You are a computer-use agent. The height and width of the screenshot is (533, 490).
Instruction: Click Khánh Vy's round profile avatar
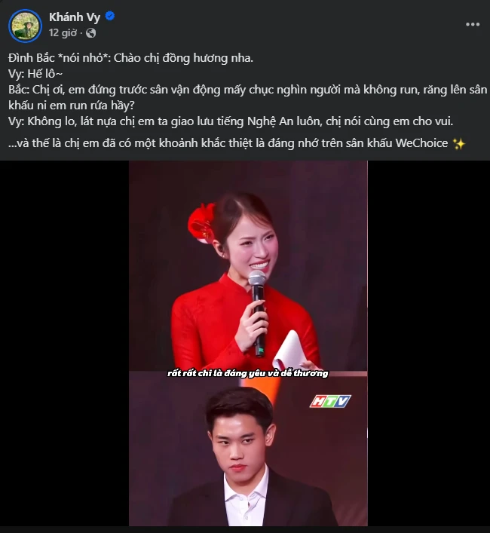tap(25, 26)
